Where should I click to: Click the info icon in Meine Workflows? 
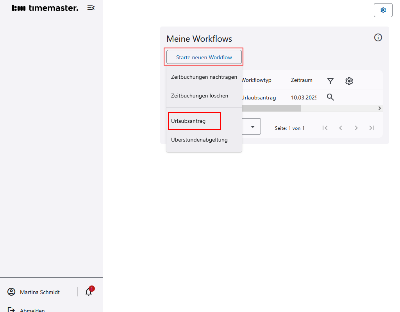(x=378, y=37)
